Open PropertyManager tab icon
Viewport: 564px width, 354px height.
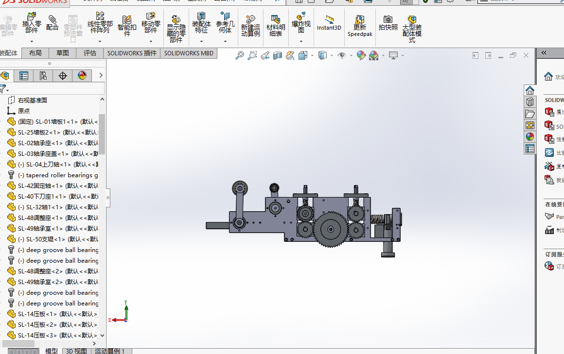[24, 75]
